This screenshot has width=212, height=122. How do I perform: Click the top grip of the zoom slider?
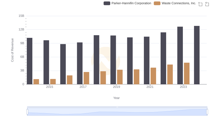(117, 107)
